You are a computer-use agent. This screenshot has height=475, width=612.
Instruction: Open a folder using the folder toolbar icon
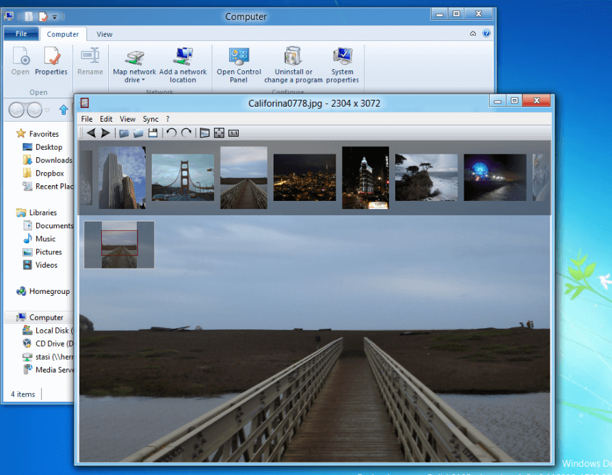[123, 133]
